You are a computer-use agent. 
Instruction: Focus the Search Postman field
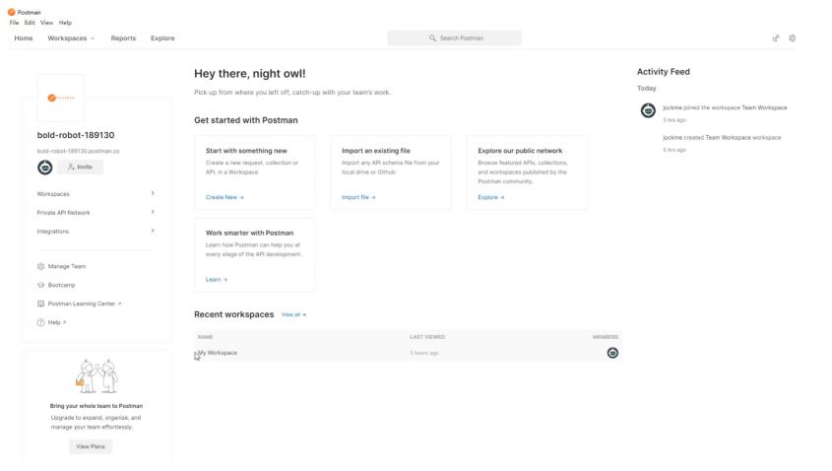tap(454, 38)
